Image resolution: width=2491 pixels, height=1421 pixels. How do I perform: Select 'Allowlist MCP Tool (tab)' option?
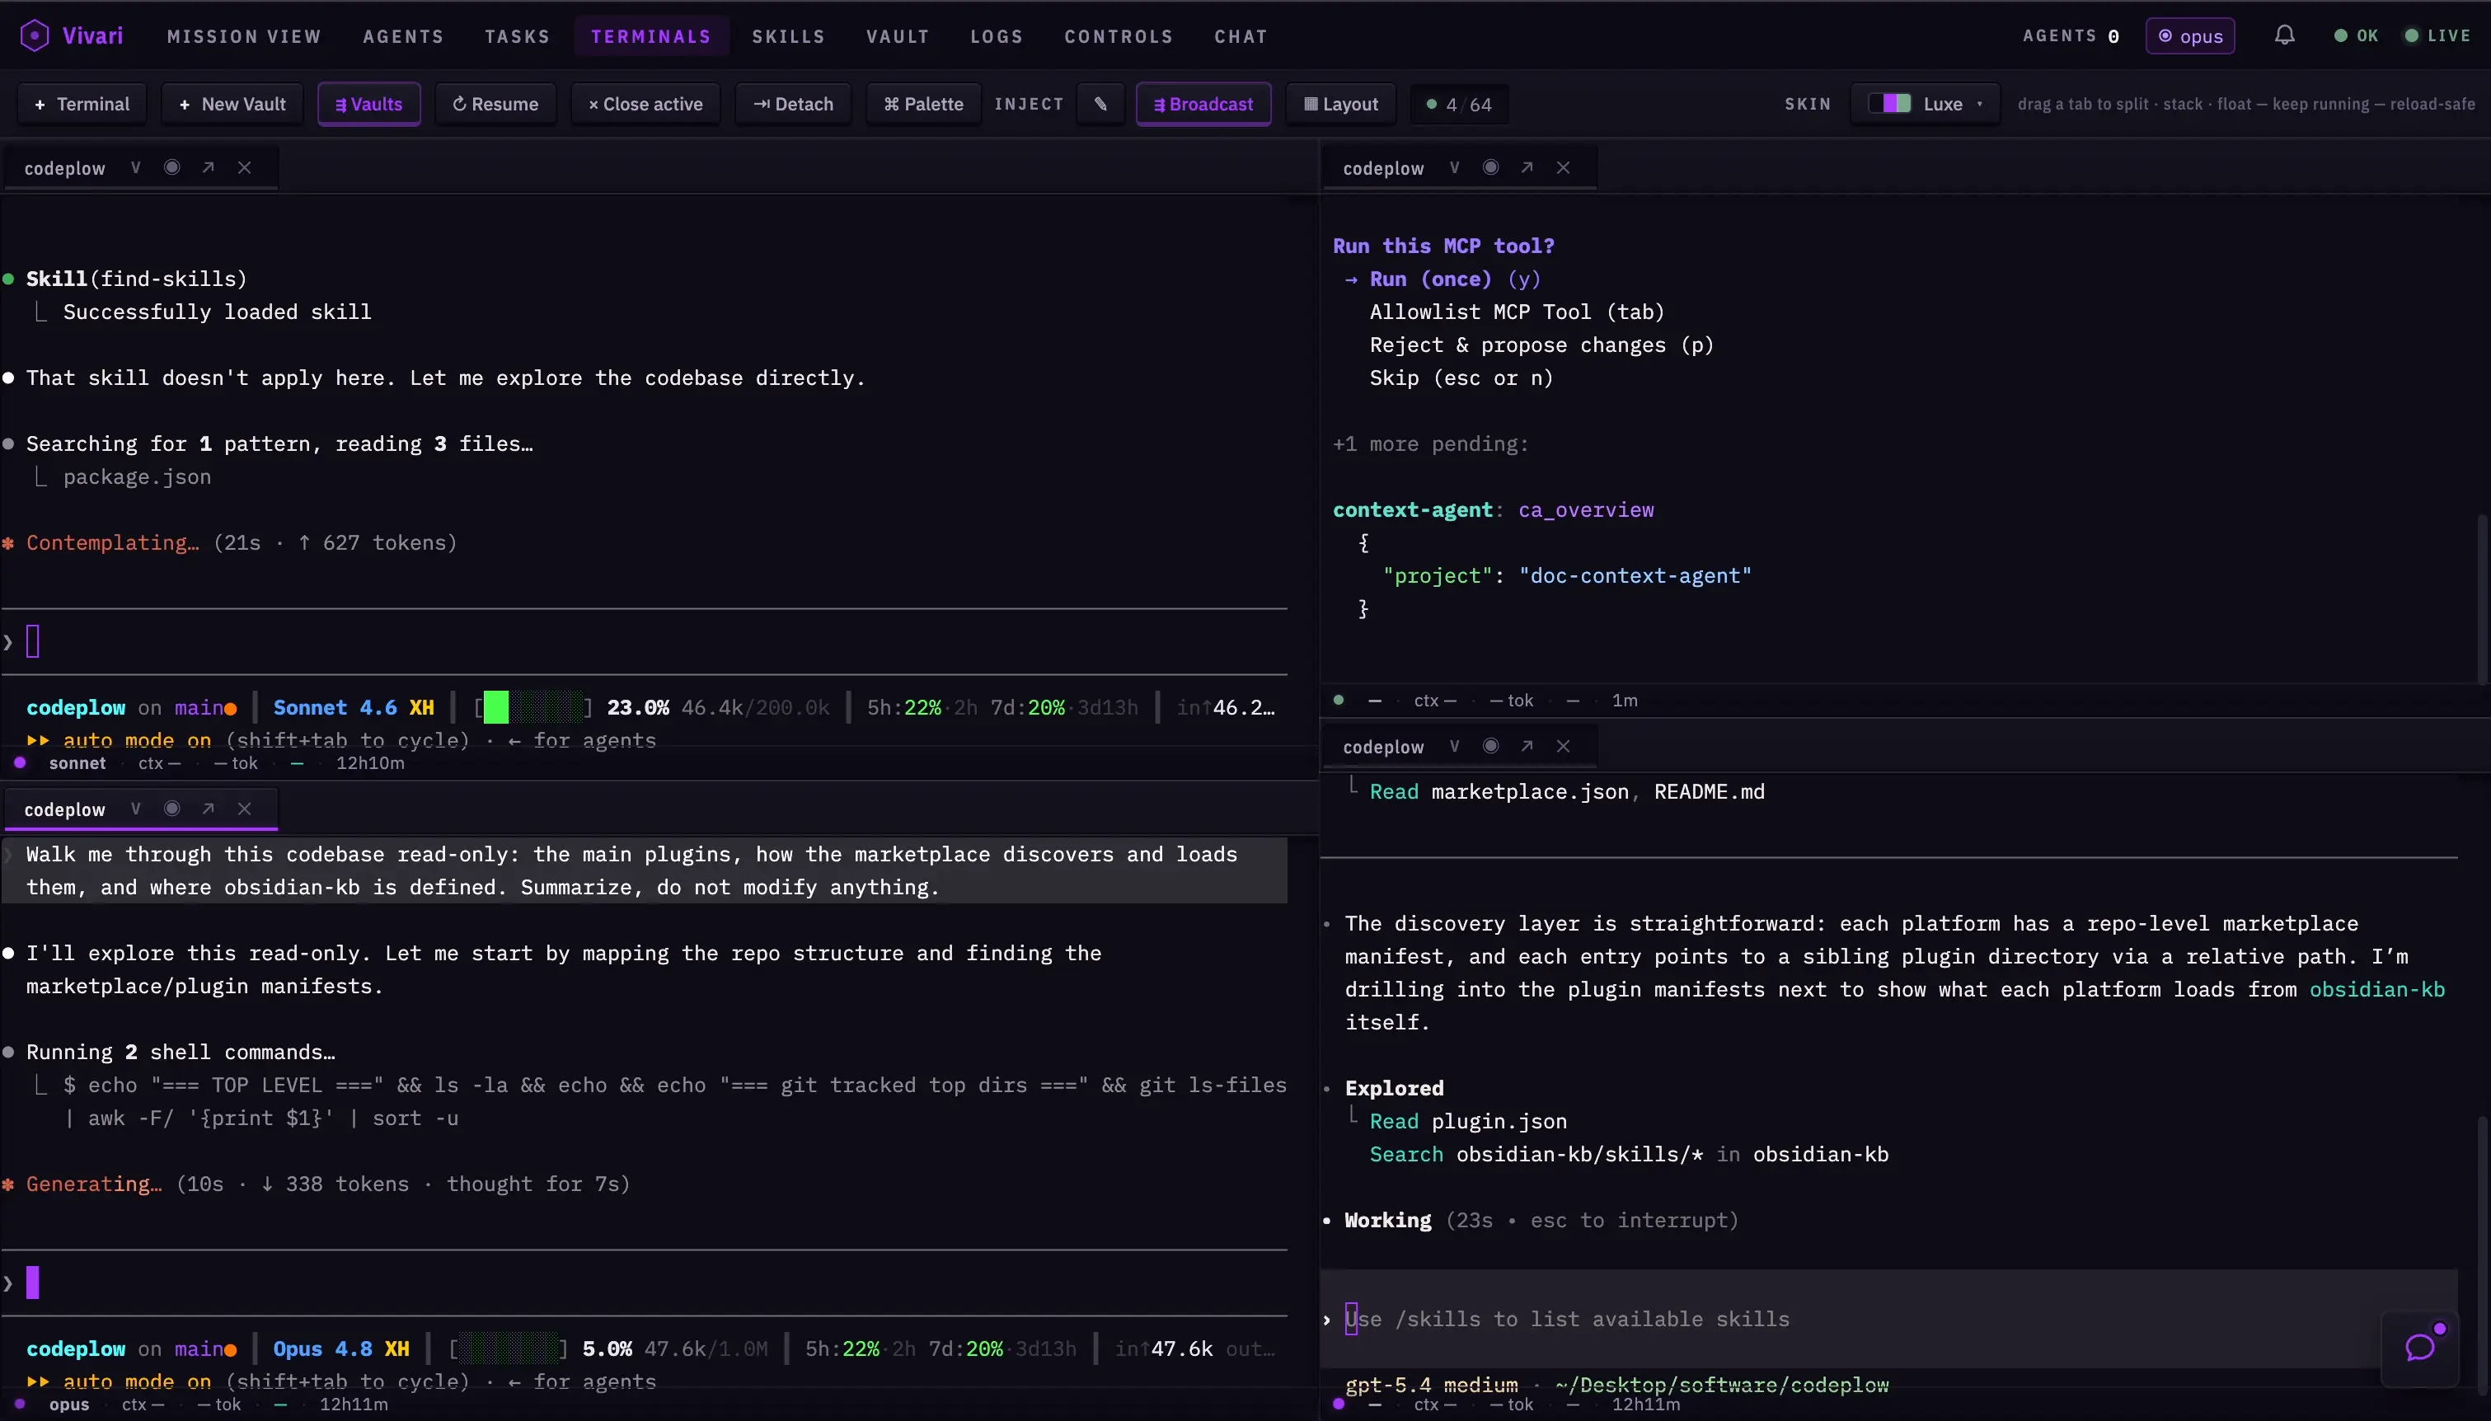click(x=1516, y=312)
